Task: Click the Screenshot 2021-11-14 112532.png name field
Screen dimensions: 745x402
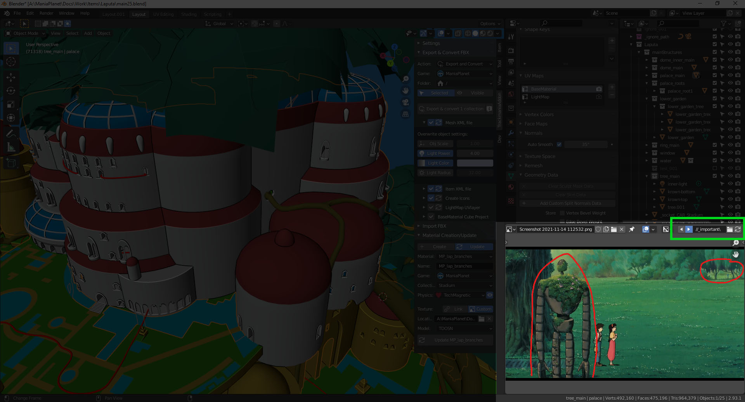Action: [555, 229]
